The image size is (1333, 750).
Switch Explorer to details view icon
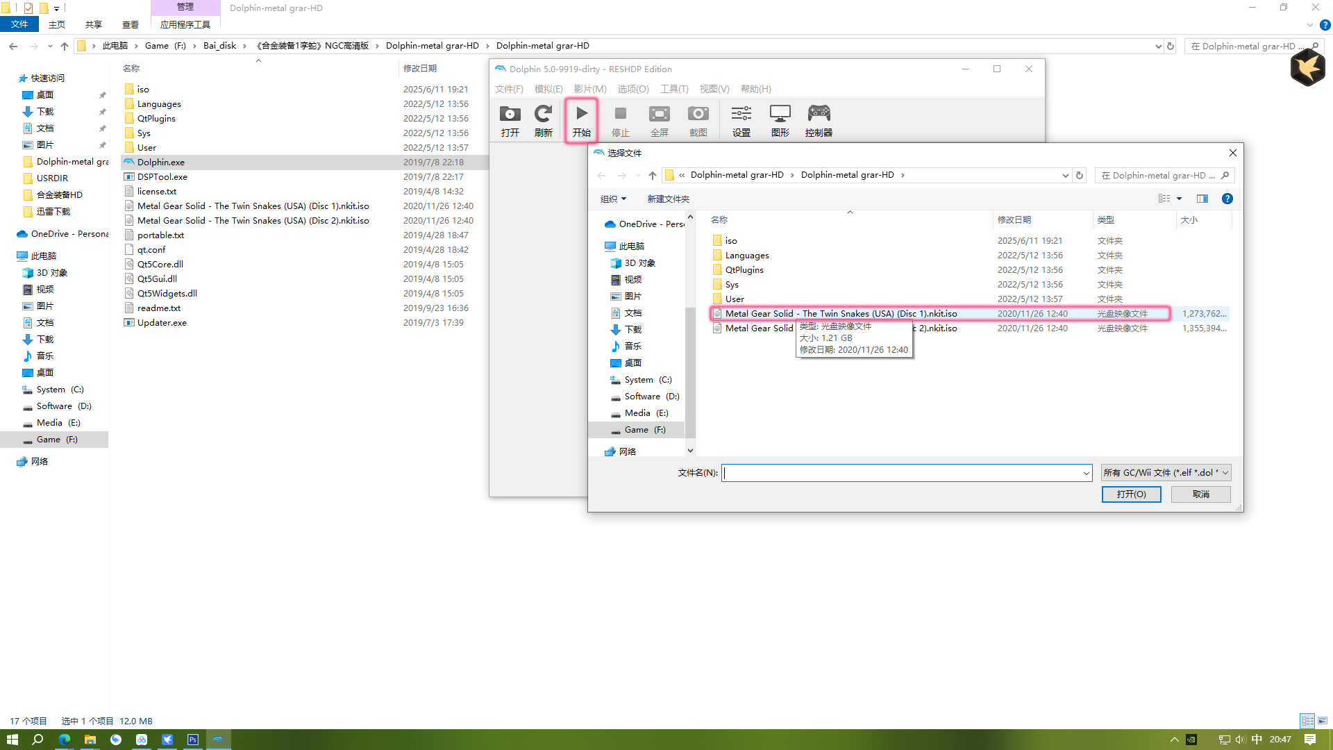(1307, 721)
